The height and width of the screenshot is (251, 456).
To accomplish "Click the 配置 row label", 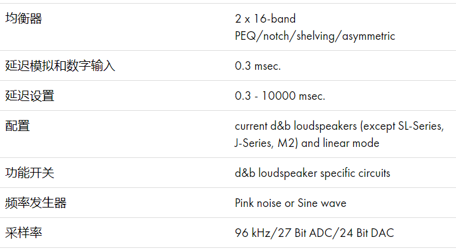I will pos(18,126).
